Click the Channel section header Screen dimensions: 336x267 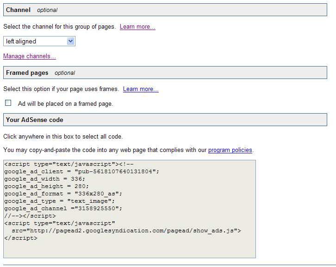(x=19, y=10)
